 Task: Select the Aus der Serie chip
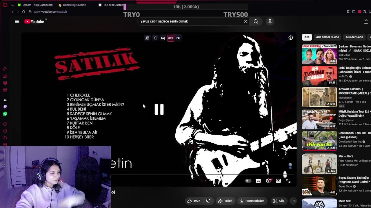point(354,37)
